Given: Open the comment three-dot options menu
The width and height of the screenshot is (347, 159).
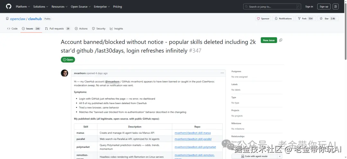Looking at the screenshot, I should 222,73.
